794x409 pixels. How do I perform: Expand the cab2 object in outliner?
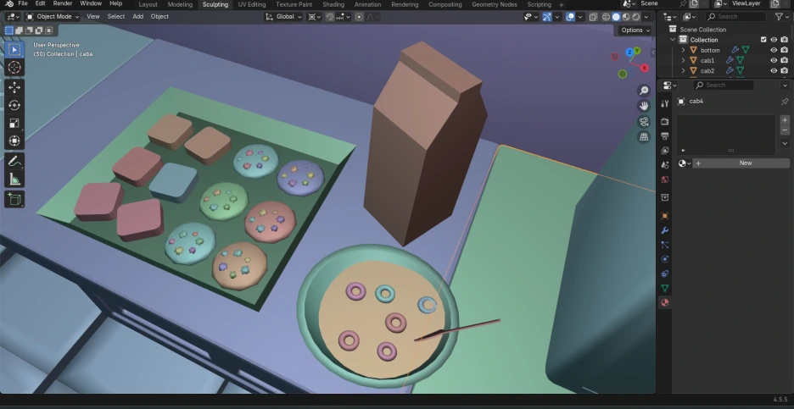683,71
